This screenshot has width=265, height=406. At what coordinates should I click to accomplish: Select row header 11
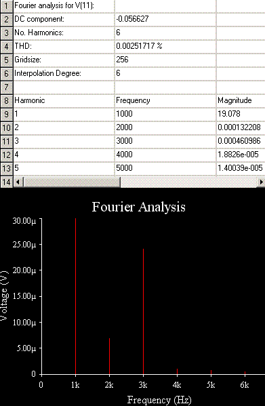click(x=6, y=142)
